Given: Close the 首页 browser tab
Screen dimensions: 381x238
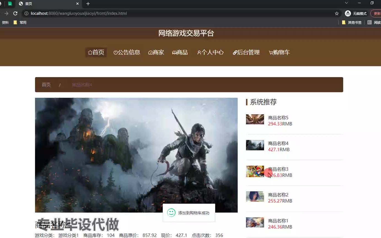Looking at the screenshot, I should click(x=77, y=4).
